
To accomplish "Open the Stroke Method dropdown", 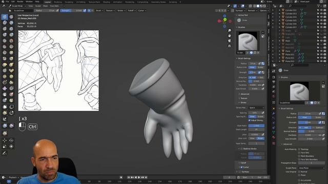I will click(x=256, y=108).
